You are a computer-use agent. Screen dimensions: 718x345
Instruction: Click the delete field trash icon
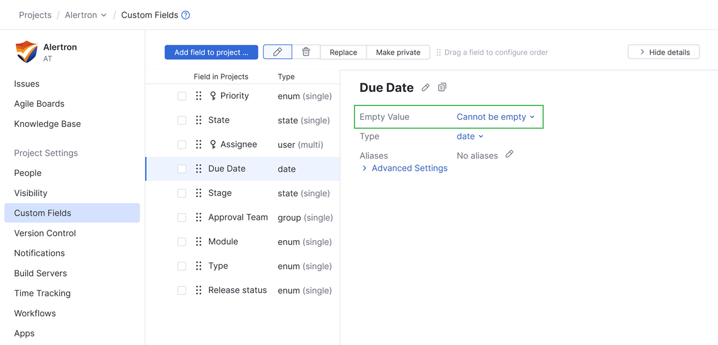click(305, 52)
